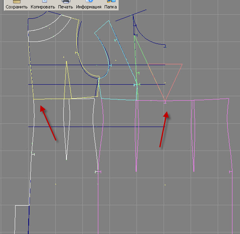Select the salmon-red triangle dart outline
The width and height of the screenshot is (240, 234).
pyautogui.click(x=165, y=82)
